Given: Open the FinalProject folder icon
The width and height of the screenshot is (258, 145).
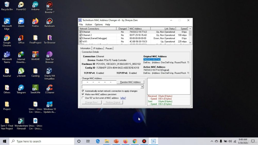Looking at the screenshot, I should (x=35, y=39).
